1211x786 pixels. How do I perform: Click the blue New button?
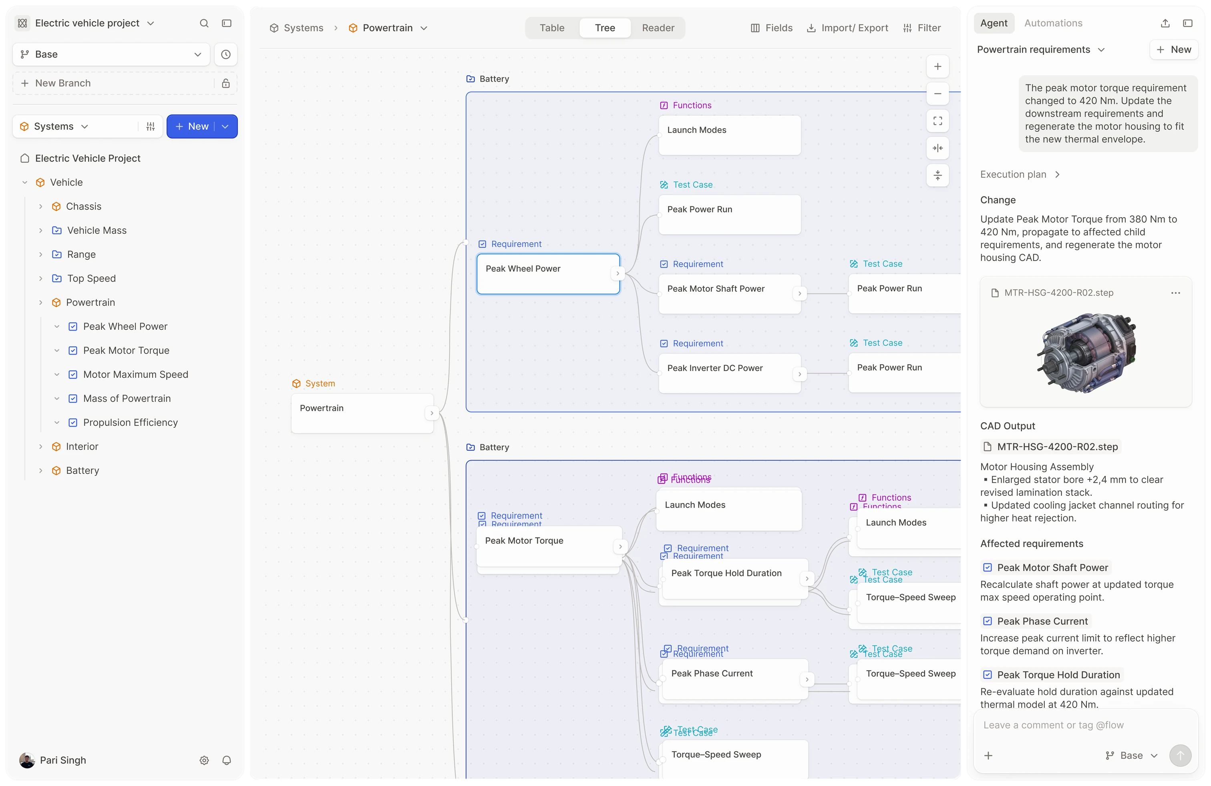(191, 126)
